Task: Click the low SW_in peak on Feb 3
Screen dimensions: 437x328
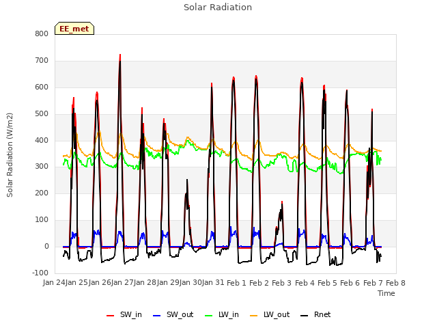Action: pos(282,202)
